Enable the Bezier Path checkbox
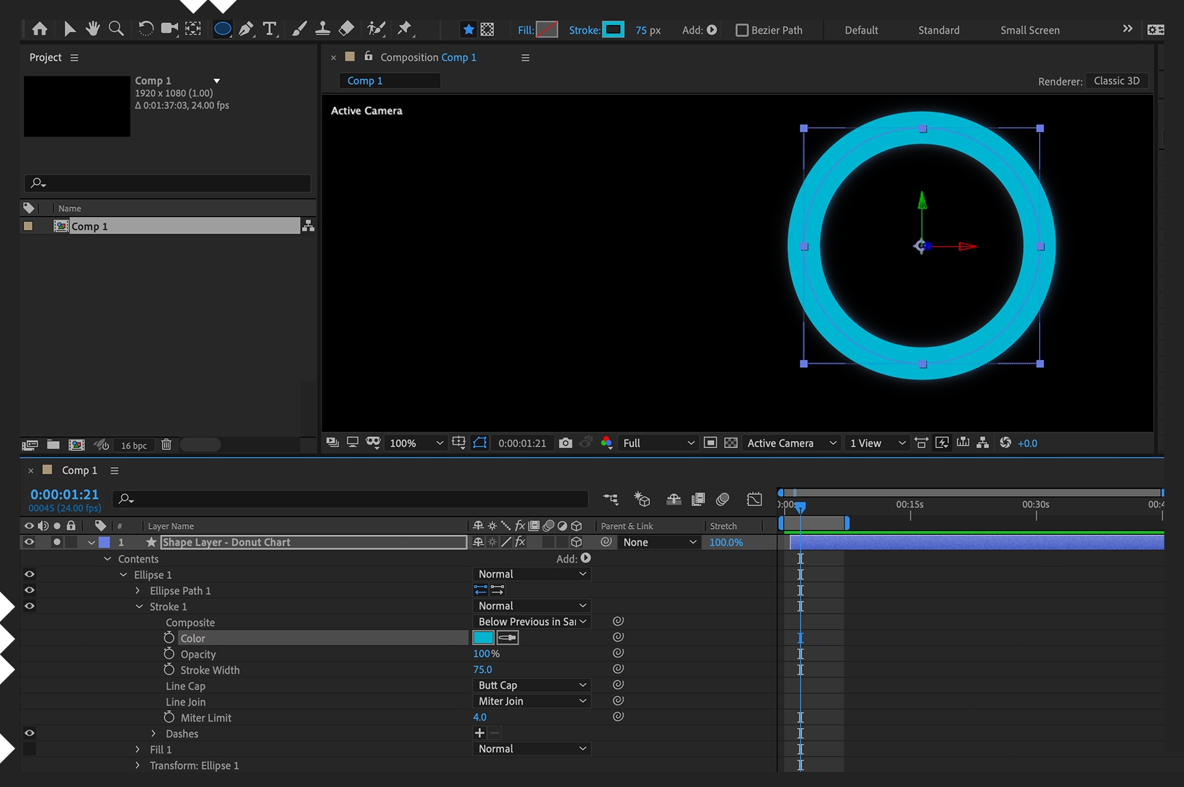The image size is (1184, 787). pyautogui.click(x=742, y=30)
